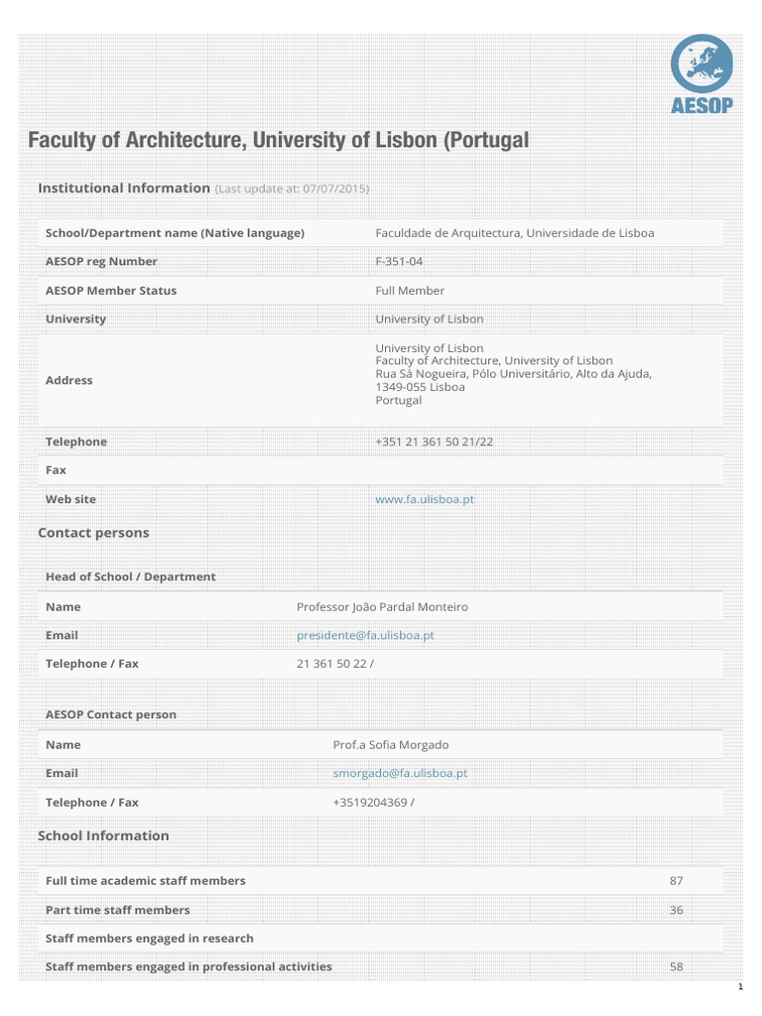
Task: Select the full time academic staff count 87
Action: coord(677,881)
